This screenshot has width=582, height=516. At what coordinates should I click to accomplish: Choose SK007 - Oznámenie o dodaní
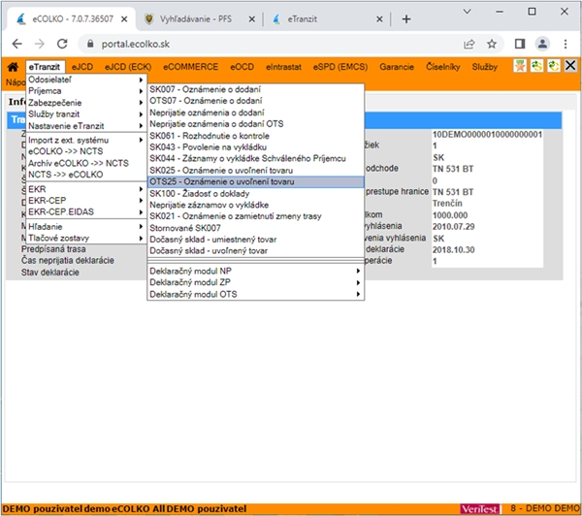pyautogui.click(x=255, y=89)
